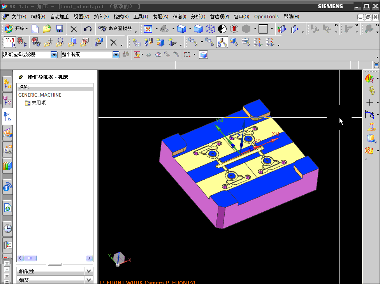Open the assembly scope dropdown
Image resolution: width=380 pixels, height=284 pixels.
(116, 55)
